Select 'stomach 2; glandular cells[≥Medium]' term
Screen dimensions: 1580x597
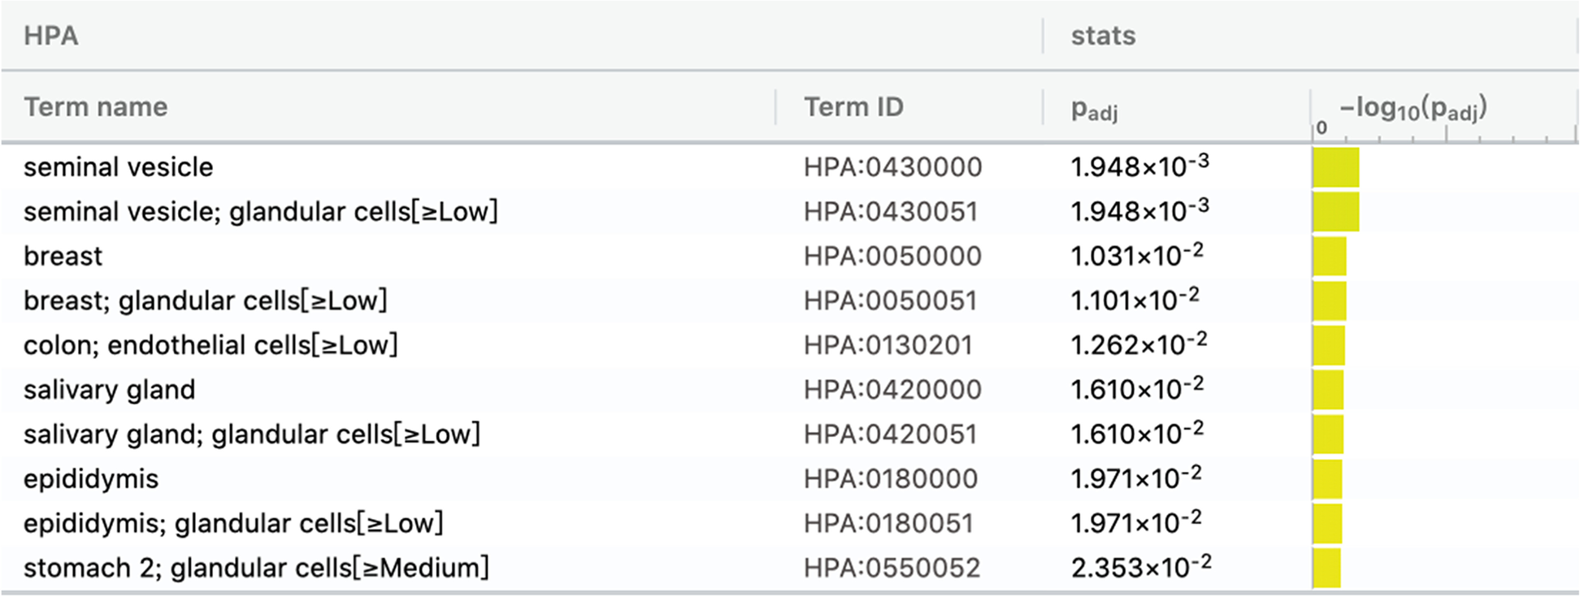point(256,568)
